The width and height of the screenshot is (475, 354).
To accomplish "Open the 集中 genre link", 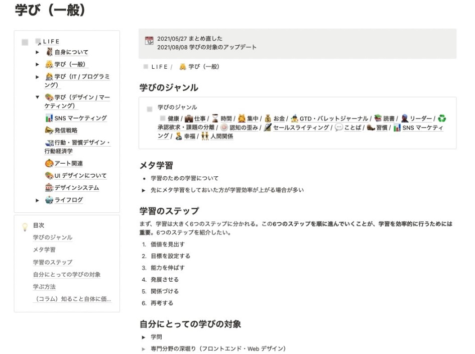I will [253, 119].
